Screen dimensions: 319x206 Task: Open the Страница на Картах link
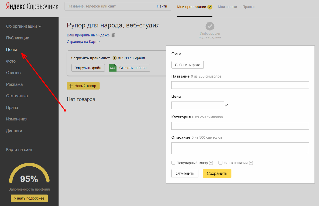point(84,42)
